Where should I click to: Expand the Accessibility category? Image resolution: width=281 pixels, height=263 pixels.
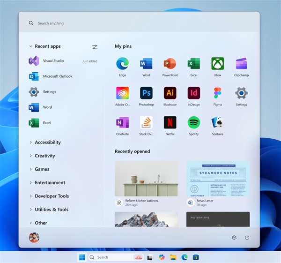pyautogui.click(x=47, y=143)
